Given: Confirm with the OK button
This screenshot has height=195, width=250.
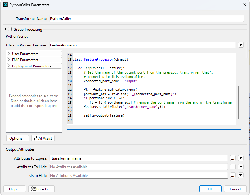Looking at the screenshot, I should click(210, 189).
